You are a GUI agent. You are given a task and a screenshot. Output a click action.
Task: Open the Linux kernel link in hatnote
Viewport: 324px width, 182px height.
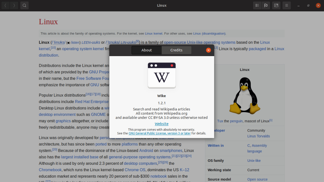[154, 34]
